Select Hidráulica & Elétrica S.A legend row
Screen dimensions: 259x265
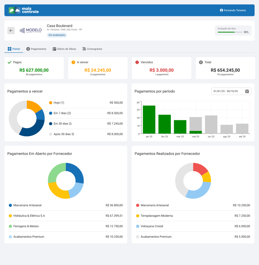29,216
